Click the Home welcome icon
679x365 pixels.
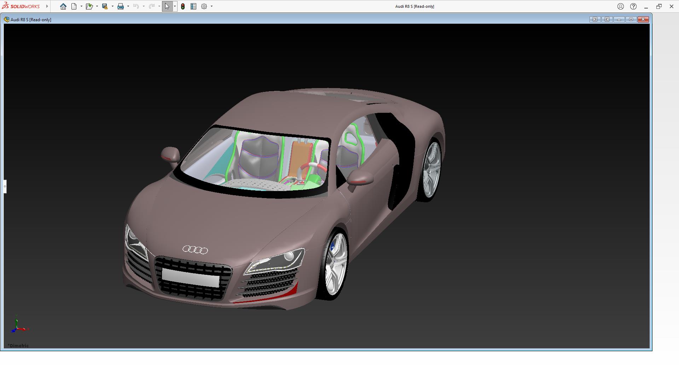click(x=63, y=6)
